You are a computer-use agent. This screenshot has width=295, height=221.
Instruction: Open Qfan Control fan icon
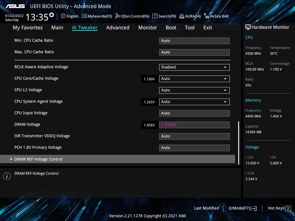(118, 16)
